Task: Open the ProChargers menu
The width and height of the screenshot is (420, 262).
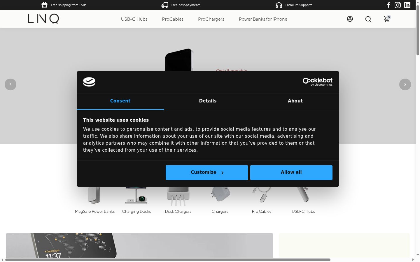Action: 211,19
